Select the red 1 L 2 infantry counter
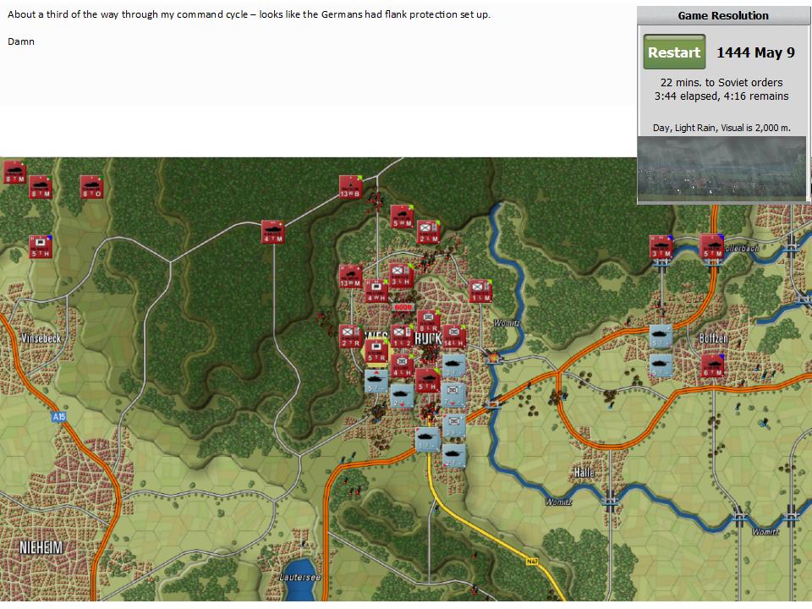Viewport: 812px width, 609px height. (403, 336)
